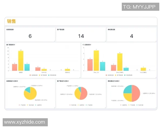The image size is (162, 129).
Task: Toggle 线索跟进数 legend in 部门跟进统计 chart
Action: [x=34, y=75]
